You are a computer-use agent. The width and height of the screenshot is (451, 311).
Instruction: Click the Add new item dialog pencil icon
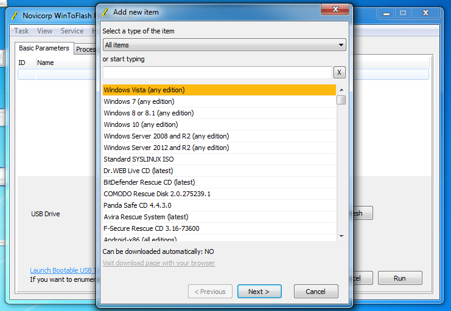point(105,12)
